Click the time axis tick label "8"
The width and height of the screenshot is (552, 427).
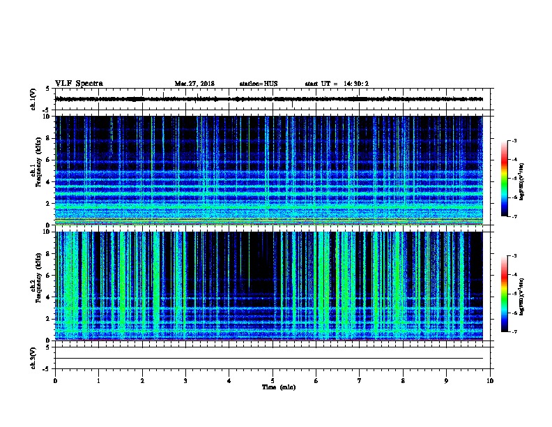(x=403, y=381)
